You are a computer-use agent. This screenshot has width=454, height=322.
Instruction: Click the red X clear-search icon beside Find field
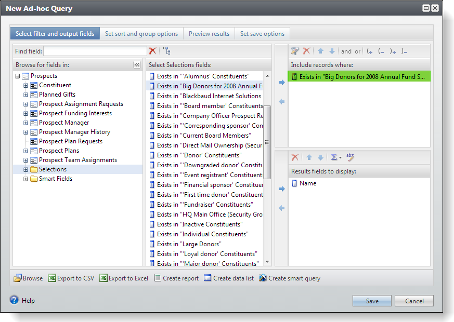pyautogui.click(x=152, y=51)
